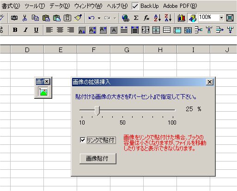Viewport: 237px width, 191px height.
Task: Select the Cut scissors icon
Action: (24, 18)
